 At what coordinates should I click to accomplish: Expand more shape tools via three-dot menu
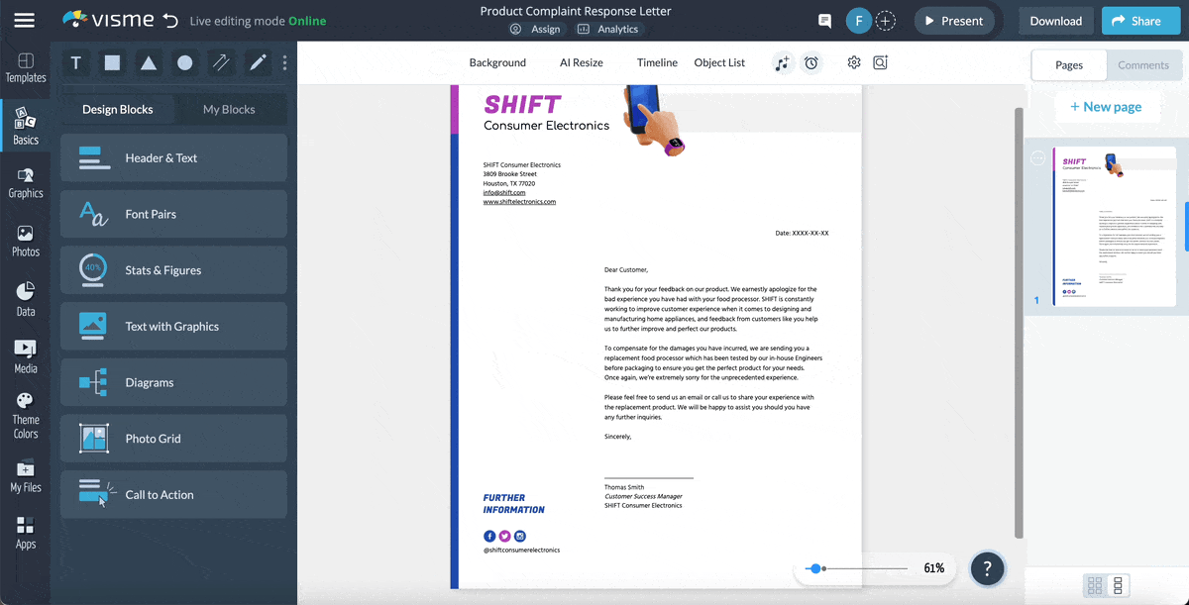pyautogui.click(x=283, y=62)
